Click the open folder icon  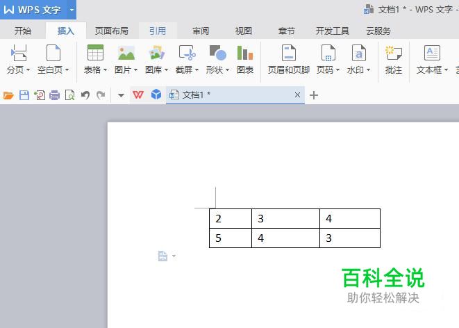(8, 95)
